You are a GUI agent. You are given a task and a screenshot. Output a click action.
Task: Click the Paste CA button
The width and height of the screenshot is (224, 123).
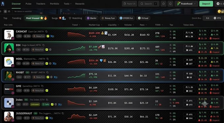129,4
